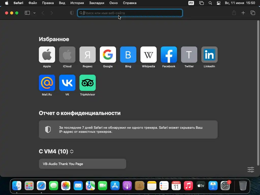The width and height of the screenshot is (260, 195).
Task: Open the Google favorite
Action: click(108, 55)
